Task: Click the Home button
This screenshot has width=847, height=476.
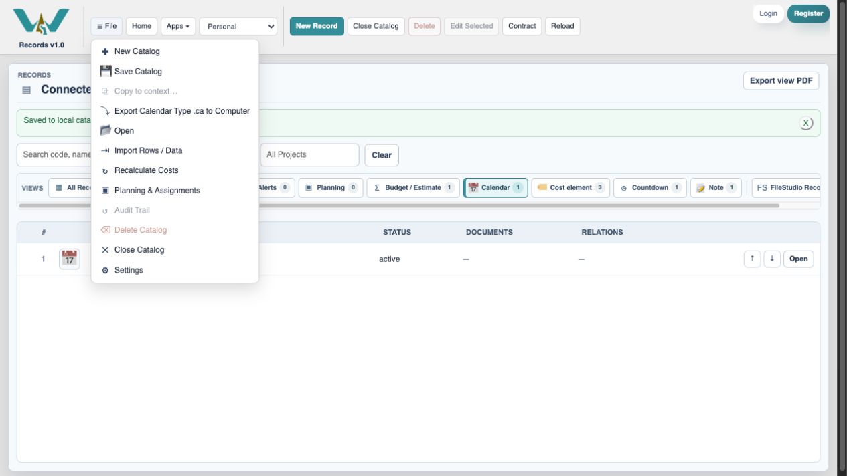Action: 141,26
